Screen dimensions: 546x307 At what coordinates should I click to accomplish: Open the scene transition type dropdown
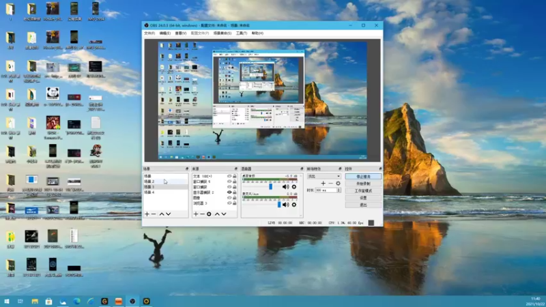(x=324, y=177)
